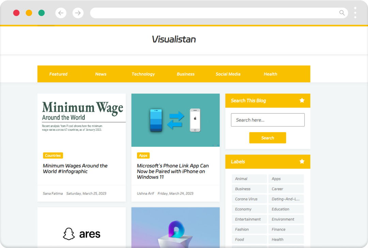Select the Health label in Labels list
The width and height of the screenshot is (368, 248).
point(286,239)
